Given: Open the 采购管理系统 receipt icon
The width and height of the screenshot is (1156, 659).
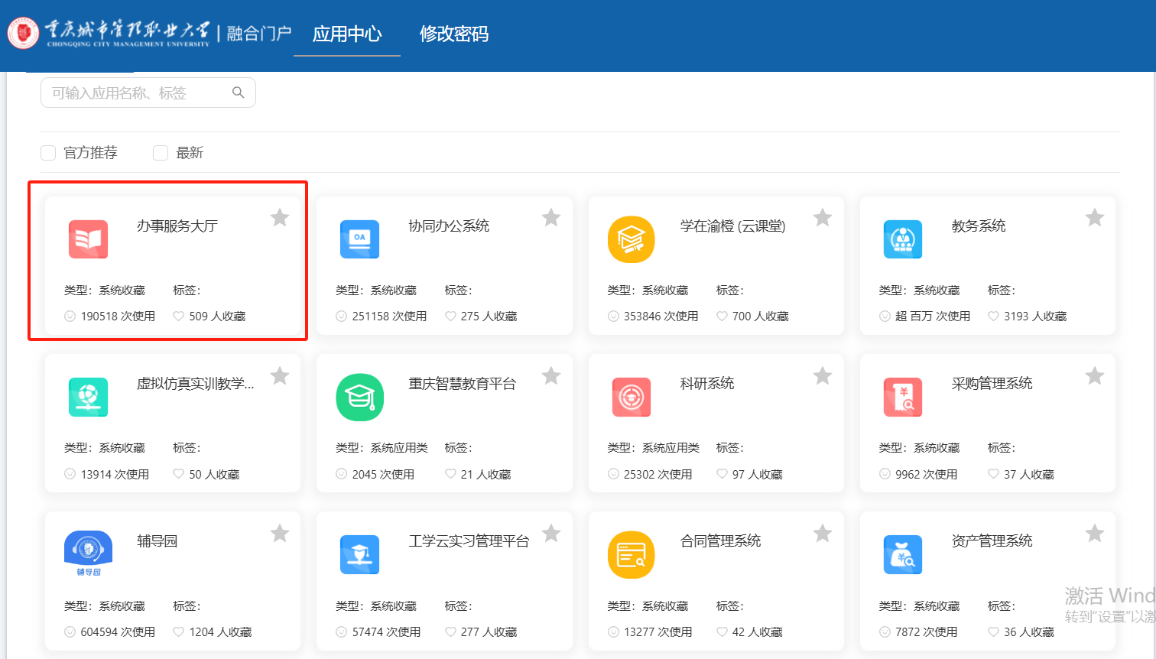Looking at the screenshot, I should click(x=903, y=398).
